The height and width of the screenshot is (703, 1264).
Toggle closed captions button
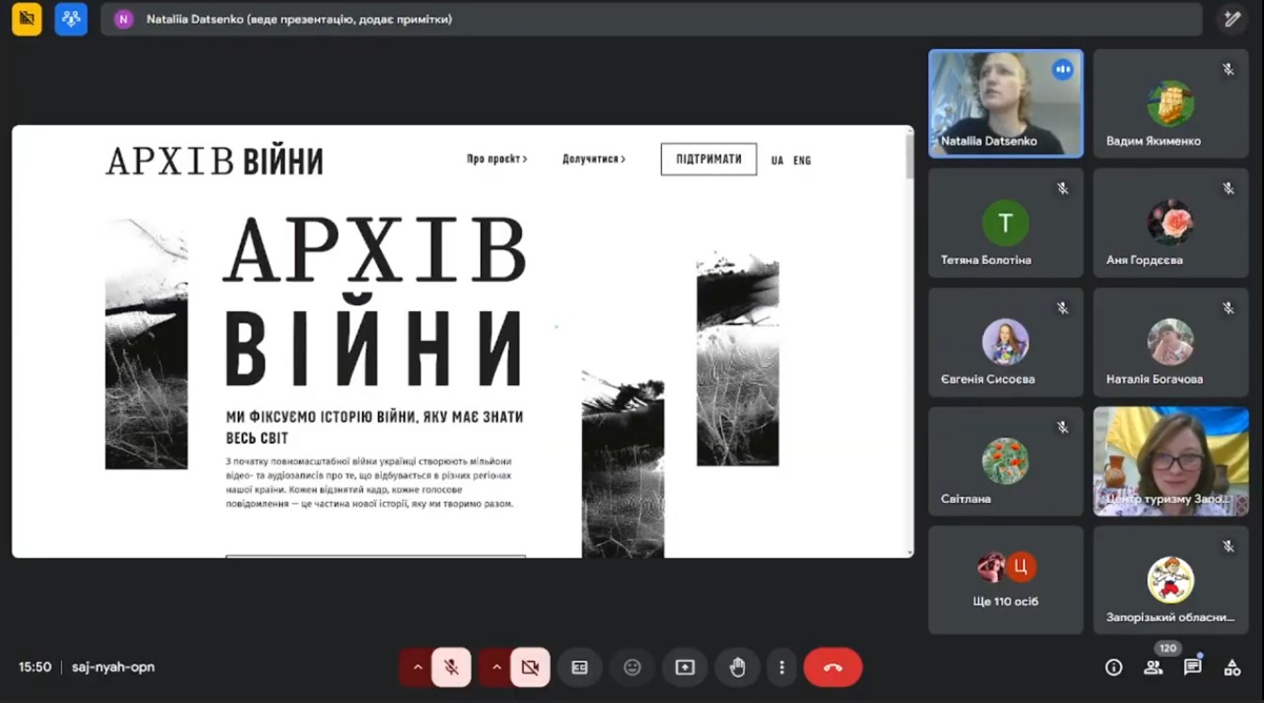[579, 667]
